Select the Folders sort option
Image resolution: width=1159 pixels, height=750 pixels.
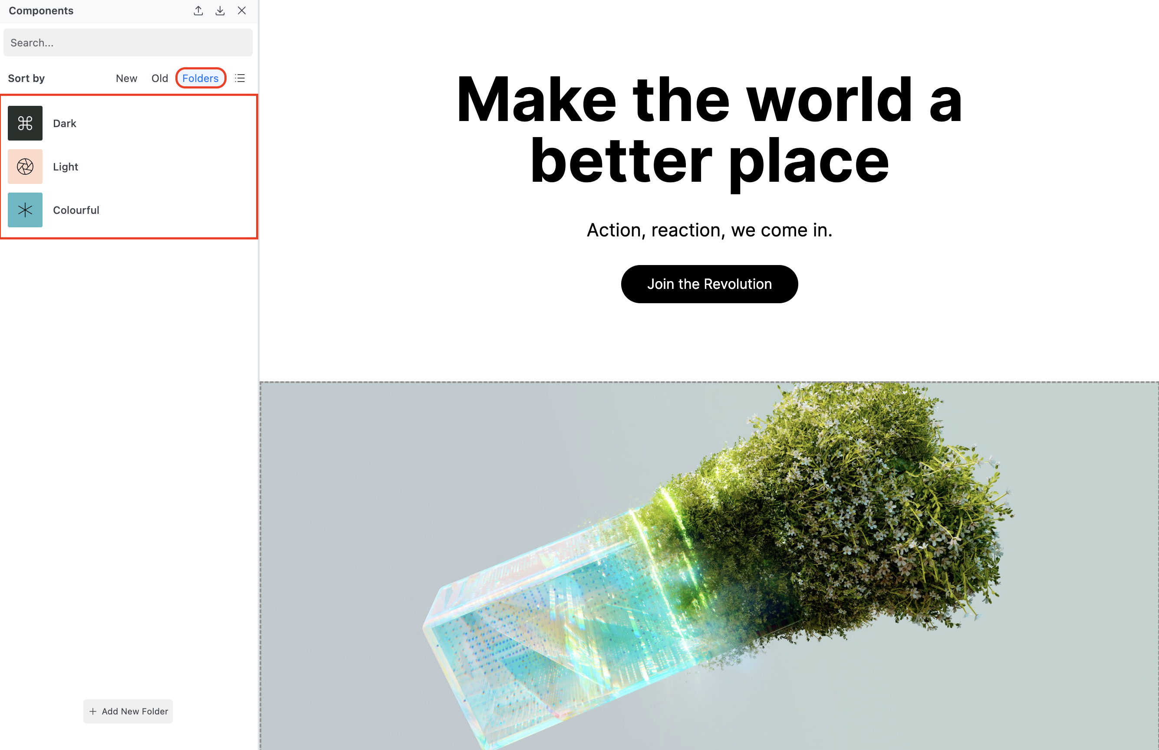click(201, 79)
